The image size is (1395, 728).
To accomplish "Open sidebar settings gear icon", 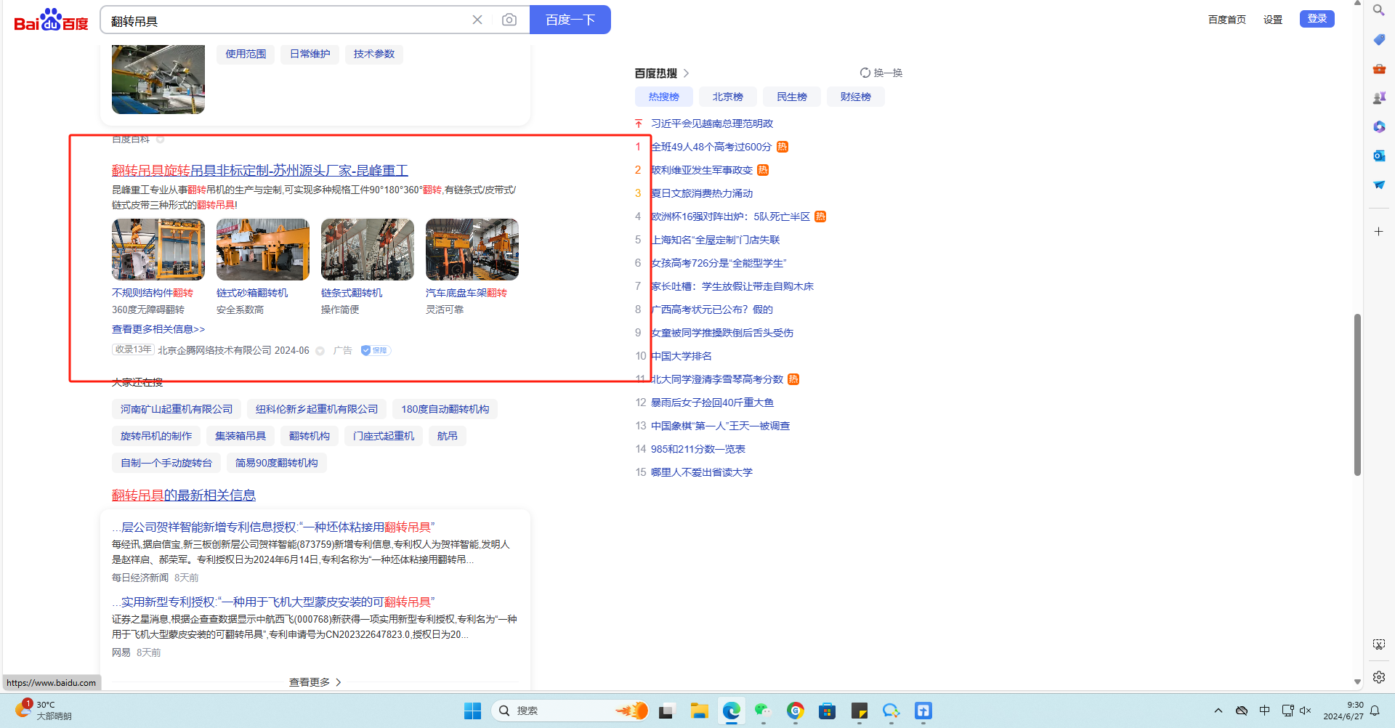I will click(x=1378, y=677).
